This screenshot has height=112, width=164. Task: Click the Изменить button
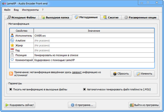[144, 74]
